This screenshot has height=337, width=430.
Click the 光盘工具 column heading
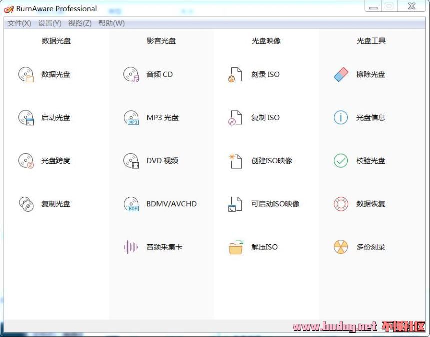click(x=371, y=41)
